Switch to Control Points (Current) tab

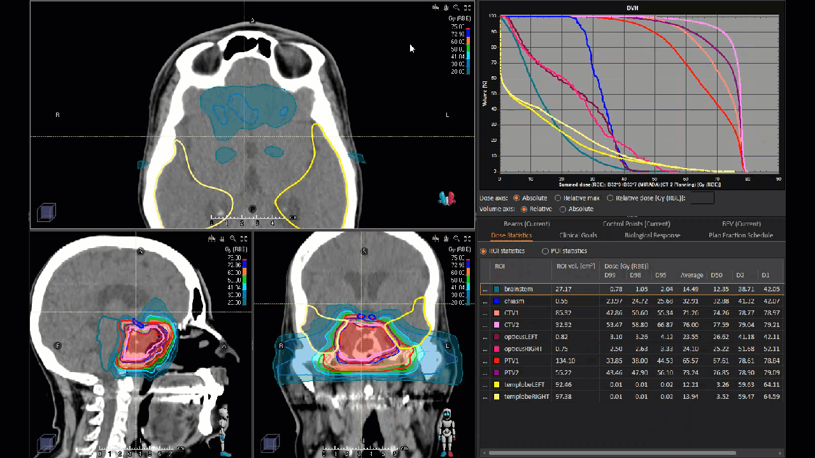[x=636, y=224]
